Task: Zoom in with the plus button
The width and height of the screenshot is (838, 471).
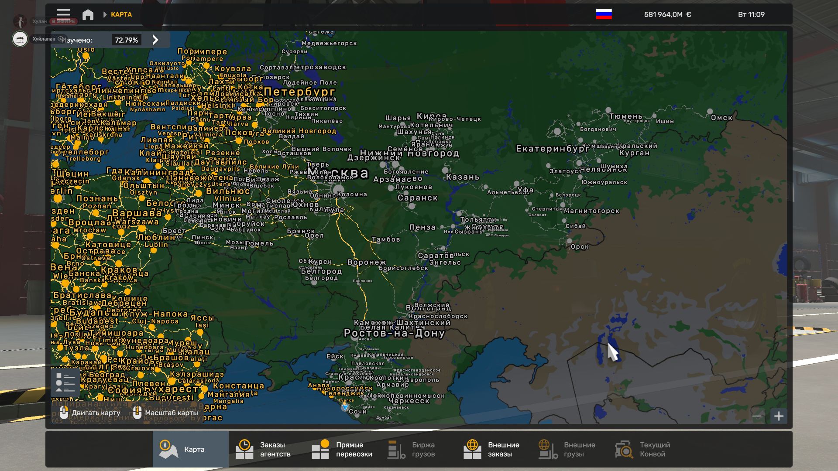Action: pyautogui.click(x=779, y=416)
